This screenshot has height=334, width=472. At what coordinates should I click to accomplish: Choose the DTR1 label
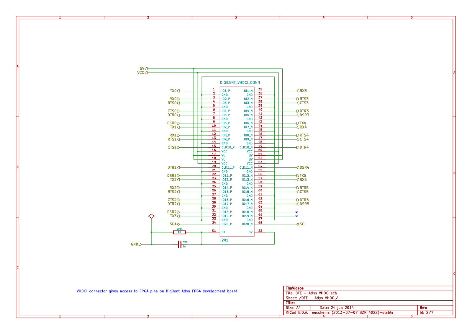click(173, 167)
